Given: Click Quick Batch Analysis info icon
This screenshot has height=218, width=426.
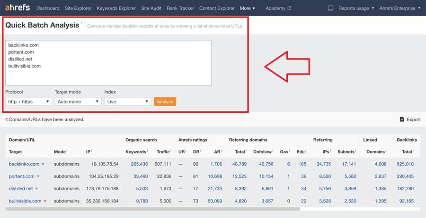Looking at the screenshot, I should (x=81, y=23).
